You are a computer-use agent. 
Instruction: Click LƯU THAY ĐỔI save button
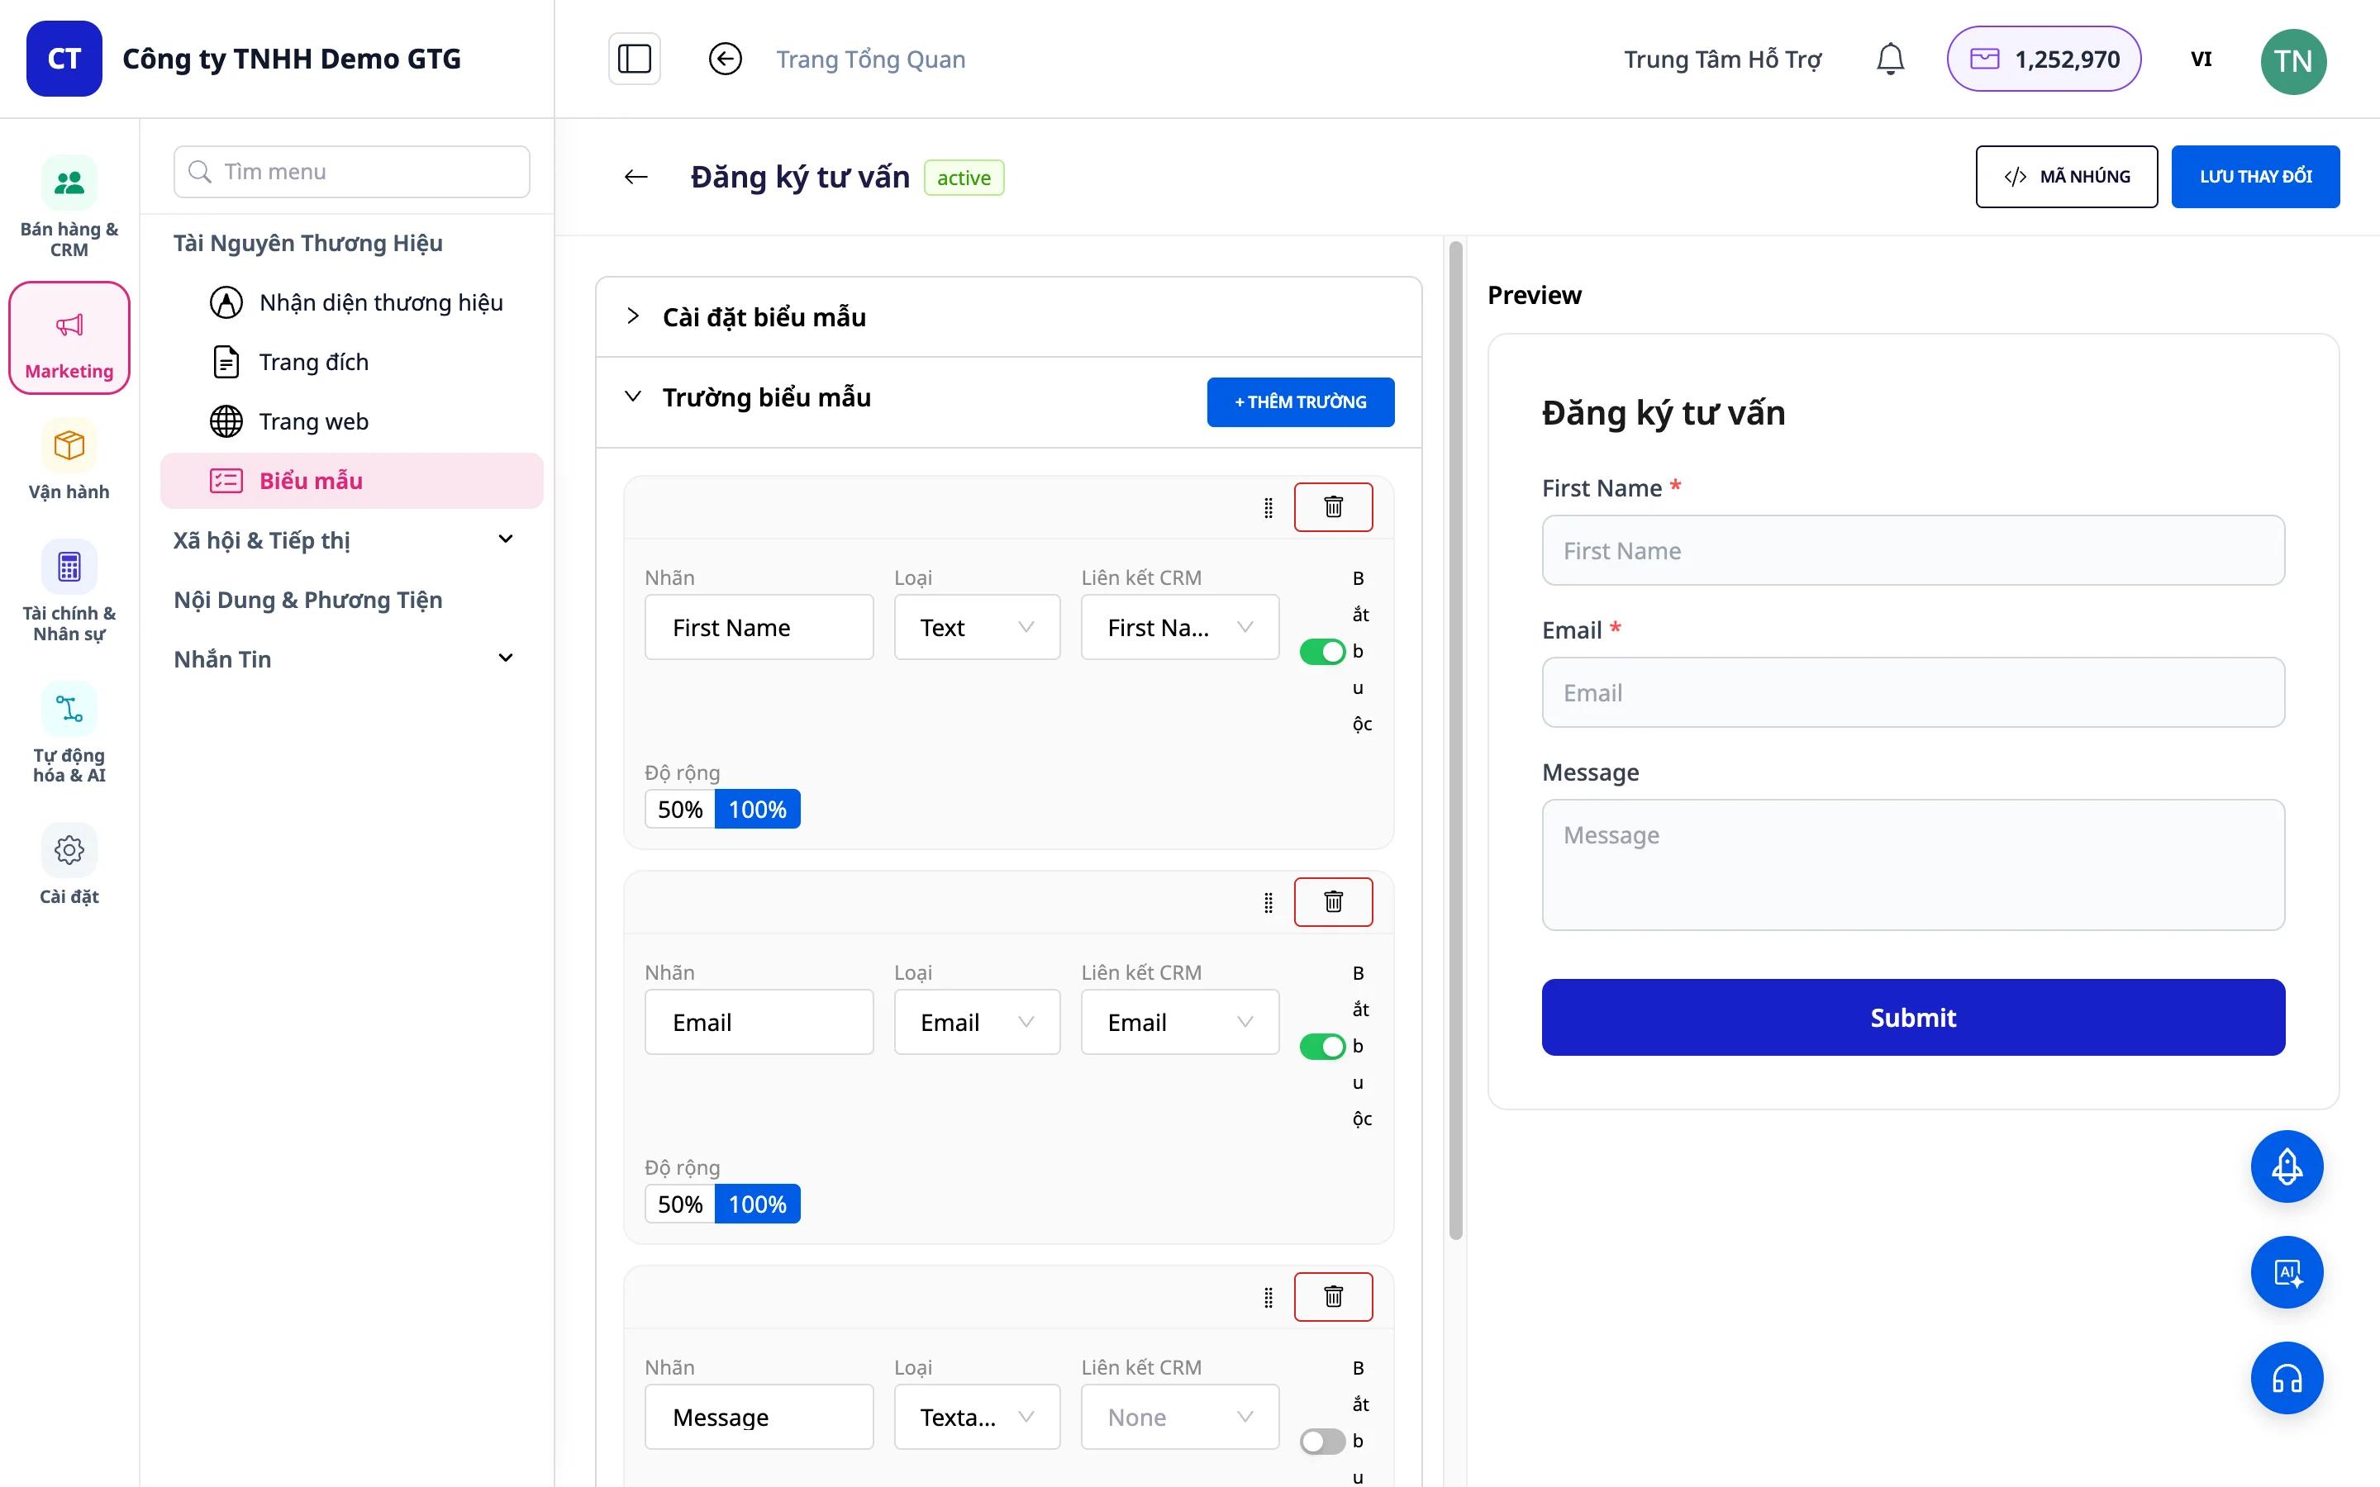[x=2255, y=177]
